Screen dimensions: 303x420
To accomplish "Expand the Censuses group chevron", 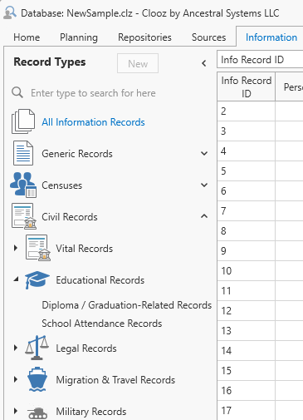I will coord(204,185).
